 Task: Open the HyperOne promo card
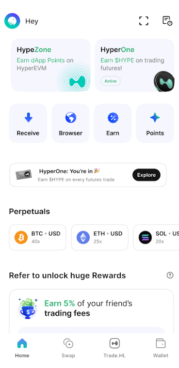[x=134, y=65]
